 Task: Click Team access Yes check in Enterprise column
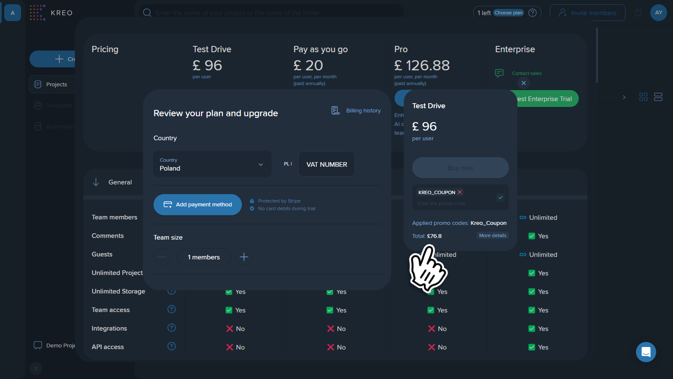click(532, 310)
